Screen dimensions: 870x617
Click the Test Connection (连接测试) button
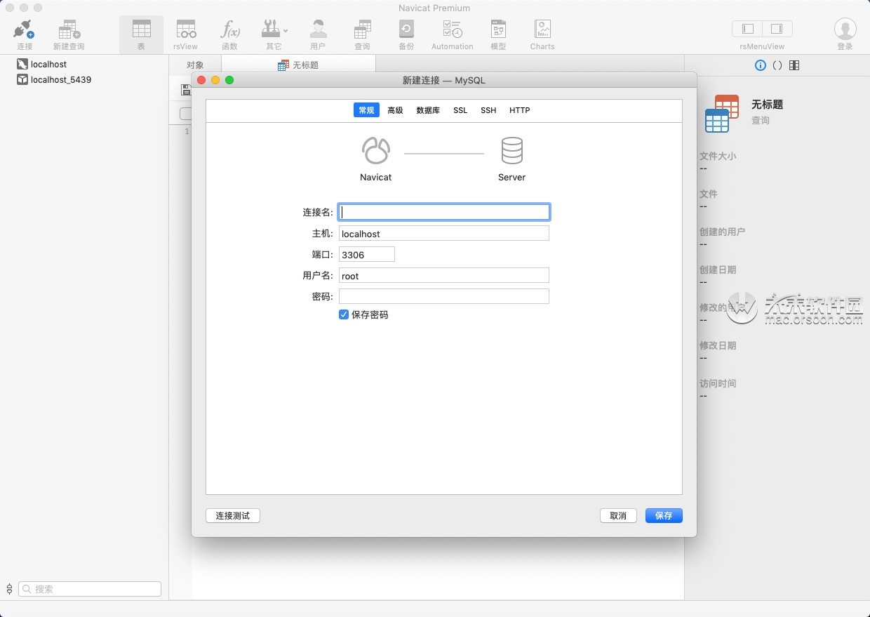233,515
